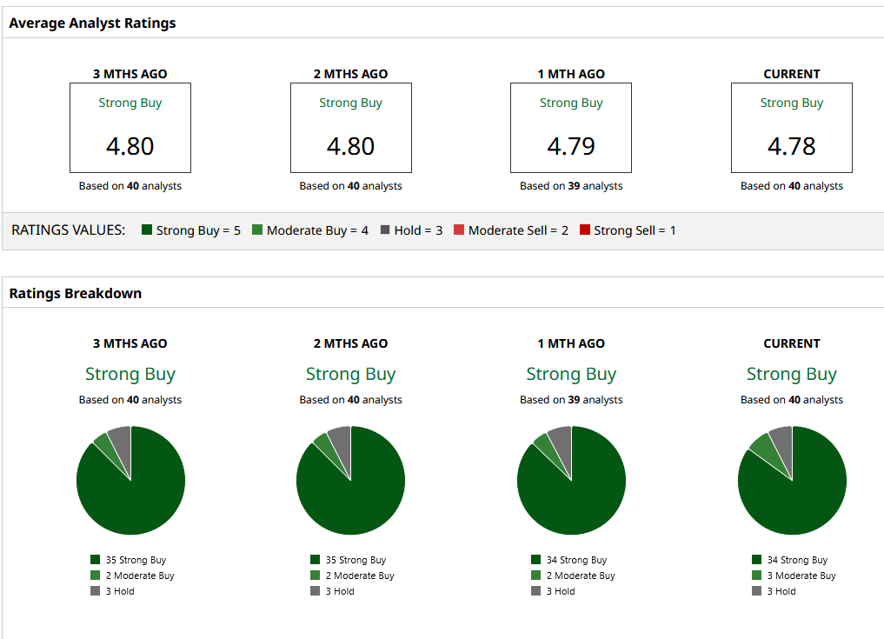Click the 35 Strong Buy swatch under 3 Mths Ago pie
This screenshot has width=884, height=639.
96,560
